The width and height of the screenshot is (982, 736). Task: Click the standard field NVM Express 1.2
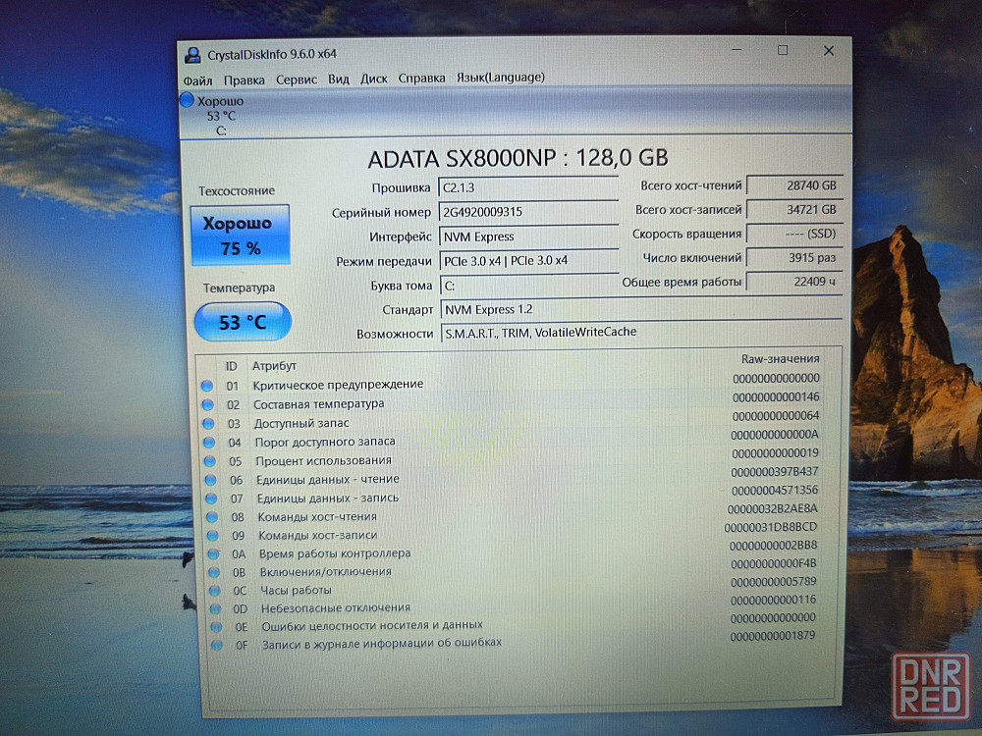641,309
